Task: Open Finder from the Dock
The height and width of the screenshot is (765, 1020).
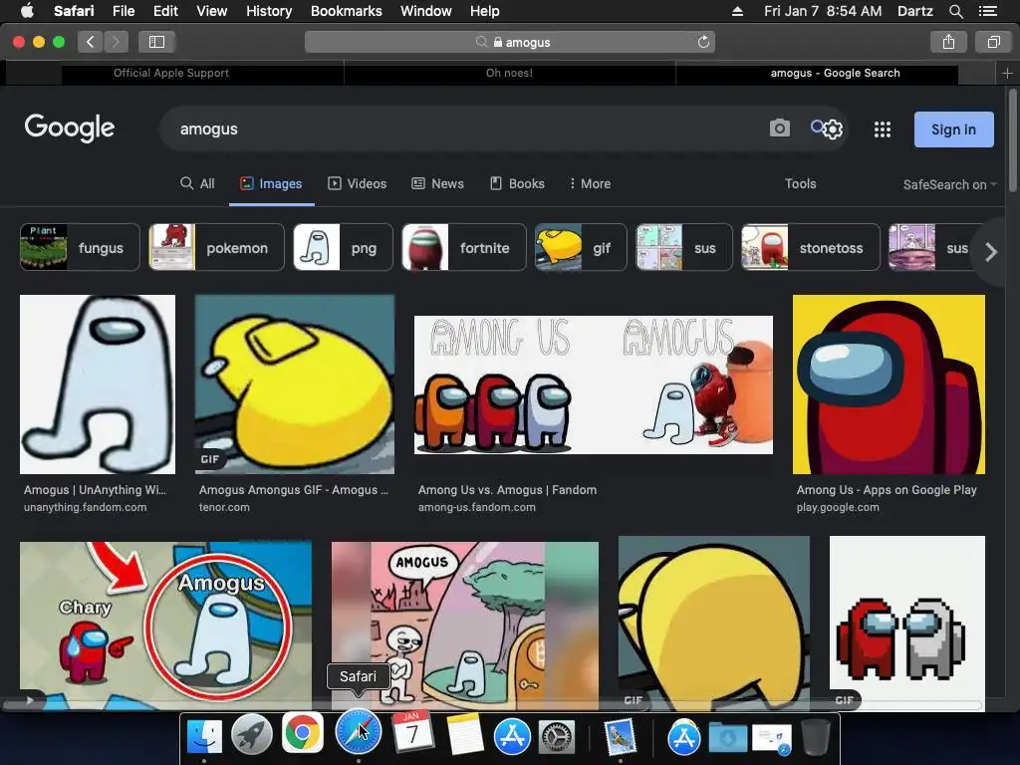Action: pyautogui.click(x=204, y=736)
